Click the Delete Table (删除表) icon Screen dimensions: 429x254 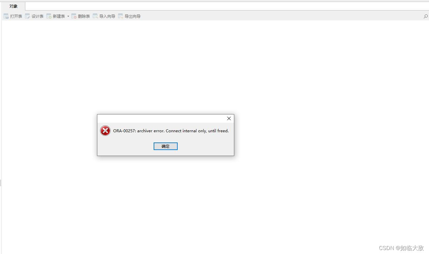coord(74,16)
